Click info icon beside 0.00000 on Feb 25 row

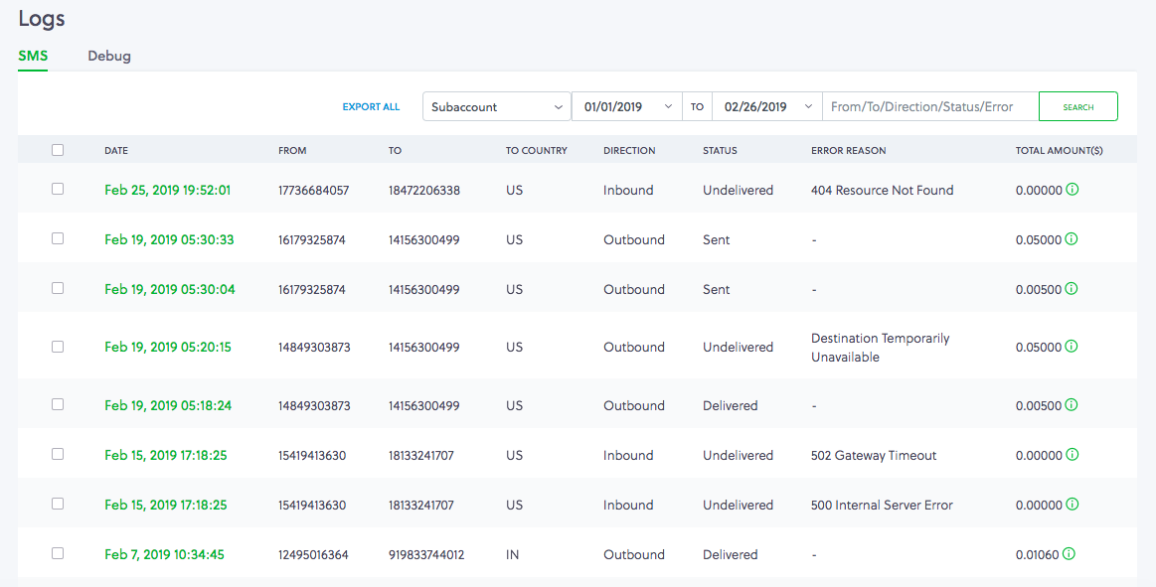pos(1072,190)
